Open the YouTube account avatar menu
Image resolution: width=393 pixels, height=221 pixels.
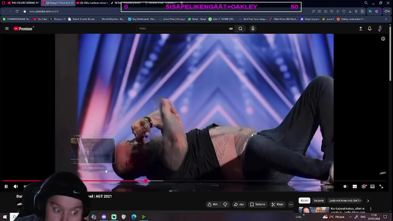380,29
